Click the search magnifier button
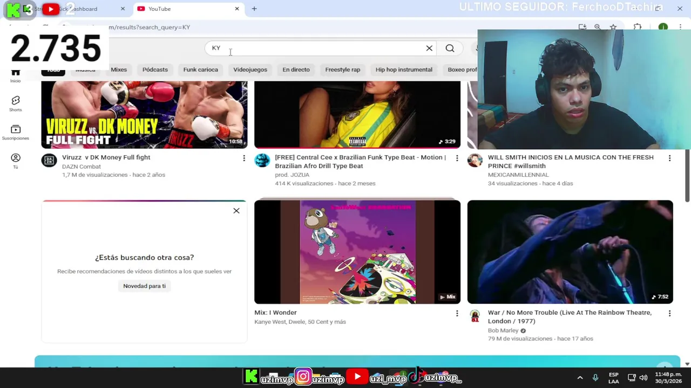Viewport: 691px width, 388px height. coord(450,48)
